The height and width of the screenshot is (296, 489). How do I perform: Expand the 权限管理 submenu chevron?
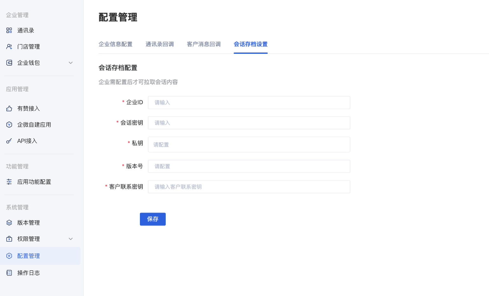[71, 239]
